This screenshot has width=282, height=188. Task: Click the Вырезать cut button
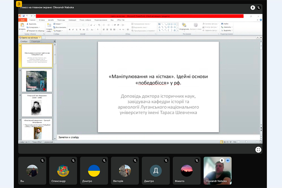click(32, 24)
